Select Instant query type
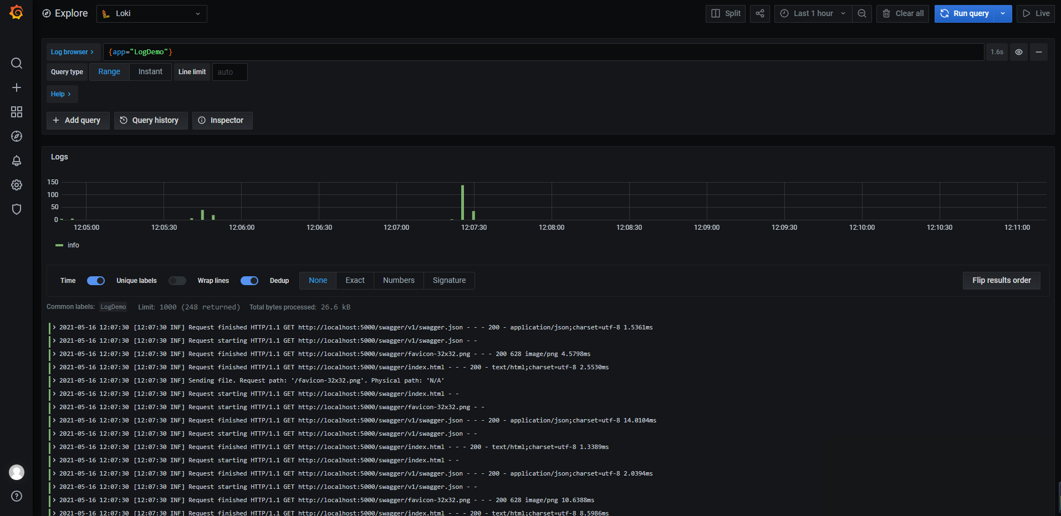This screenshot has height=516, width=1061. (150, 72)
